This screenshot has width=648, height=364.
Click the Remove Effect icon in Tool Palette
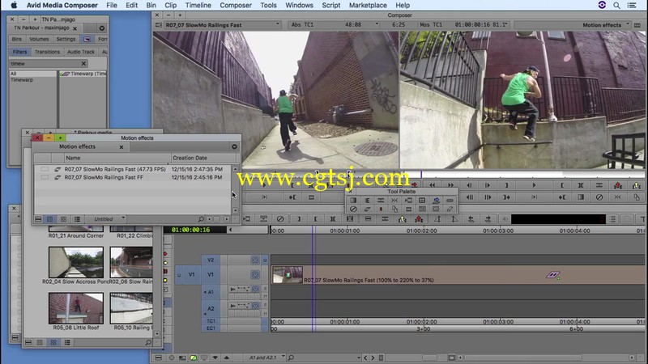(353, 209)
